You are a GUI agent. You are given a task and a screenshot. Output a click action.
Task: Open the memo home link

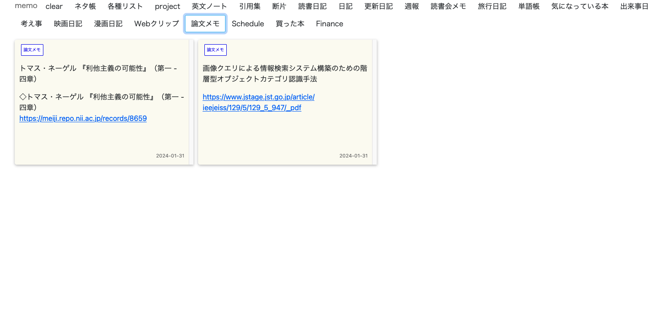click(25, 6)
